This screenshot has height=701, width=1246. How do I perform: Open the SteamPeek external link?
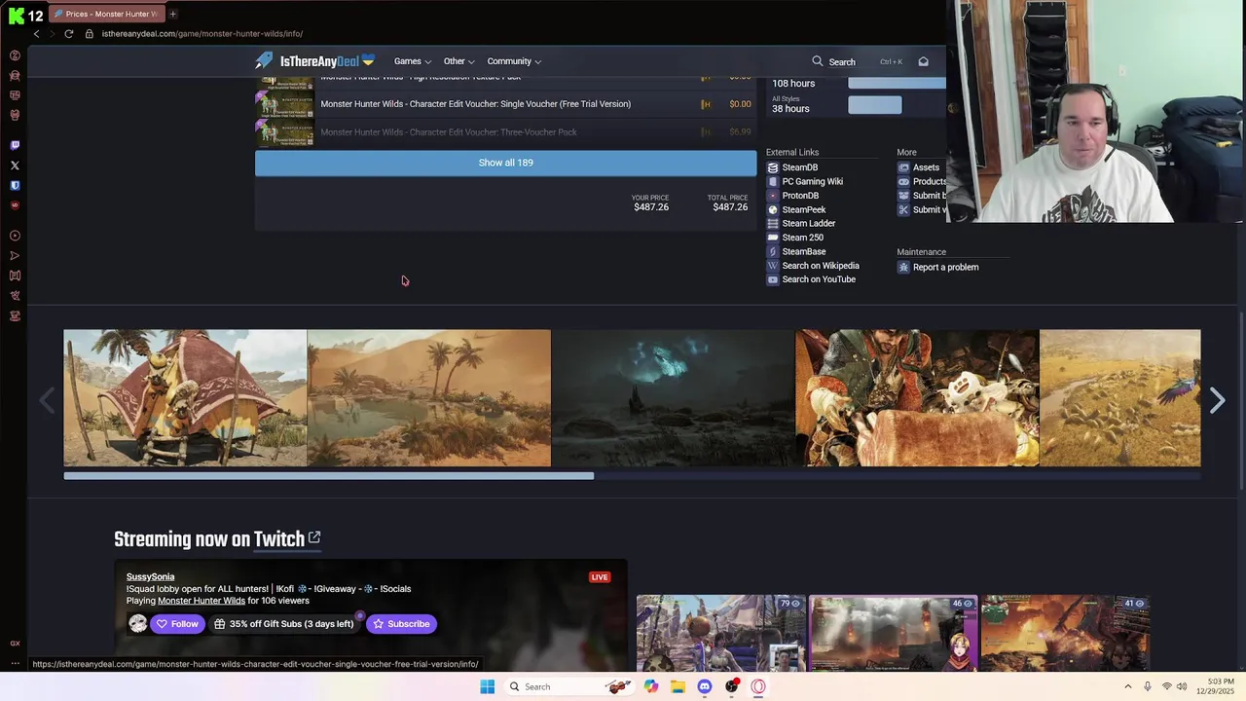coord(796,209)
